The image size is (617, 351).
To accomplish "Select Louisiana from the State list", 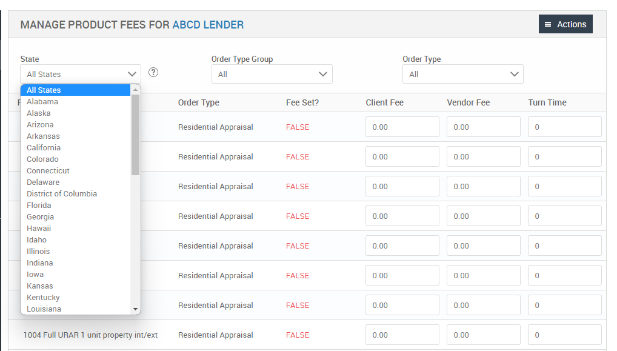I will coord(43,309).
